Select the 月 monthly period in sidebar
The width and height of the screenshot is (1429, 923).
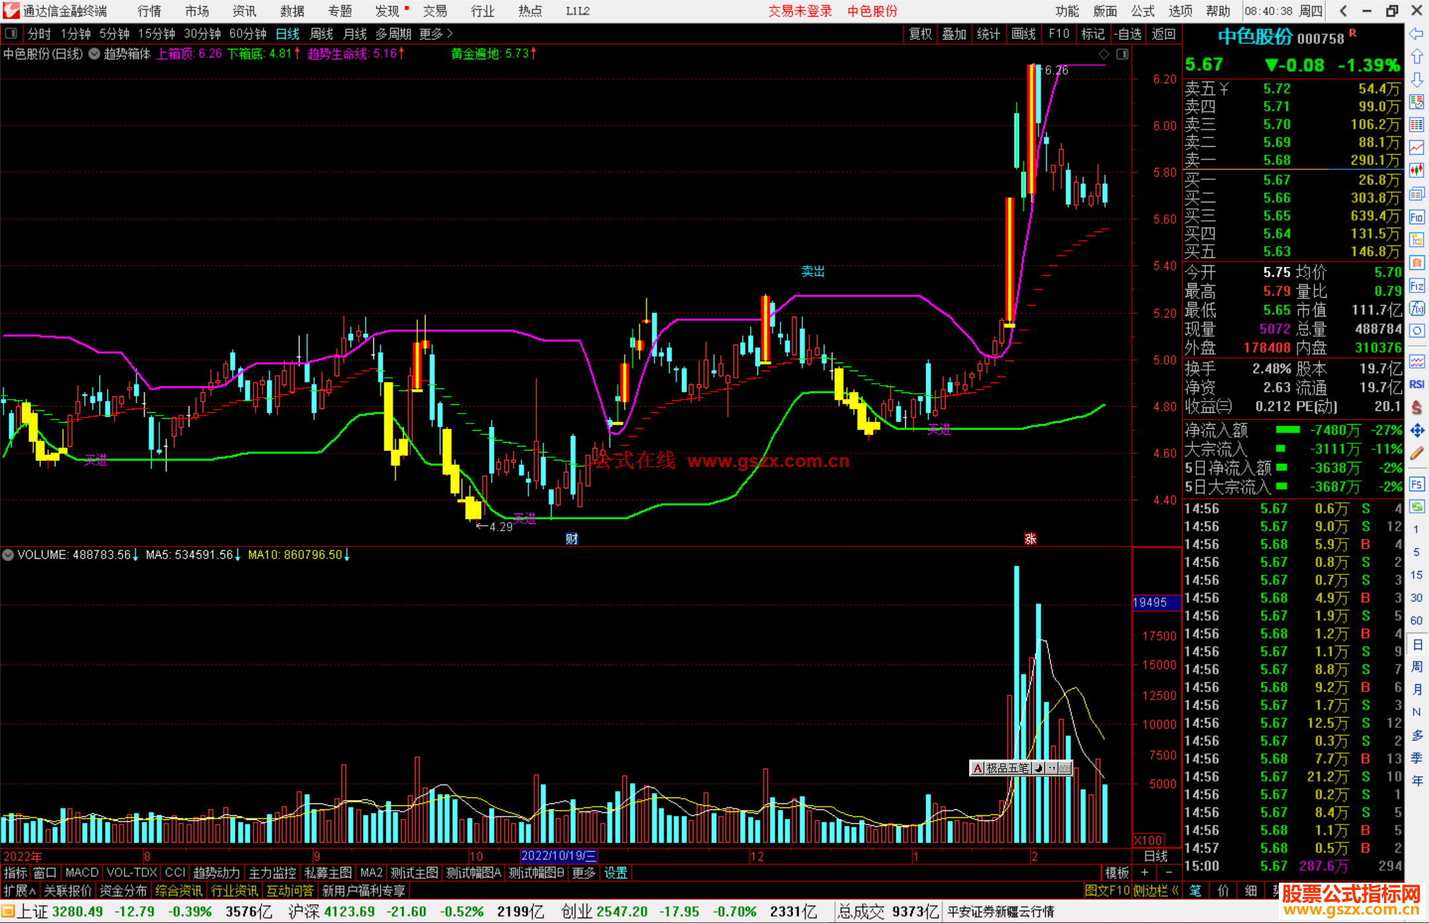(x=1416, y=689)
